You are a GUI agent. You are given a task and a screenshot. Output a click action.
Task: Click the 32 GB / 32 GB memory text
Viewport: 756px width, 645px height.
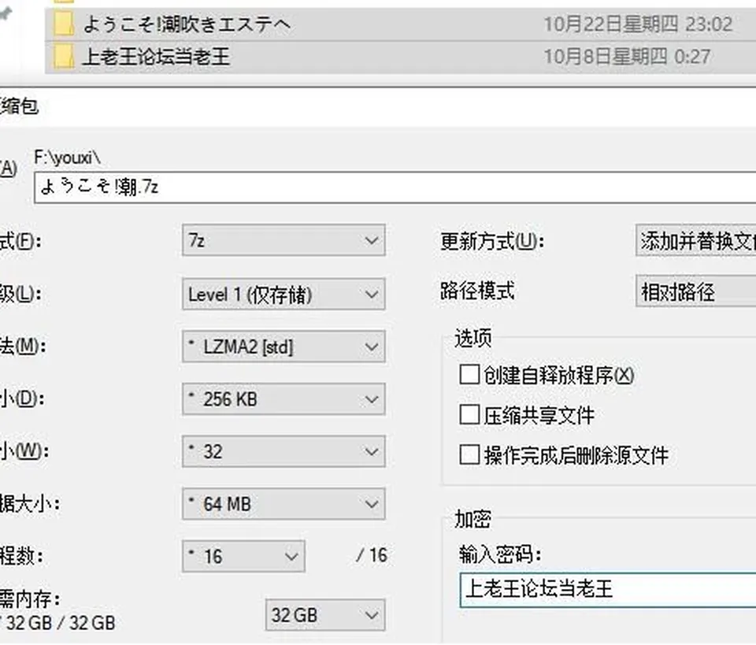tap(61, 623)
